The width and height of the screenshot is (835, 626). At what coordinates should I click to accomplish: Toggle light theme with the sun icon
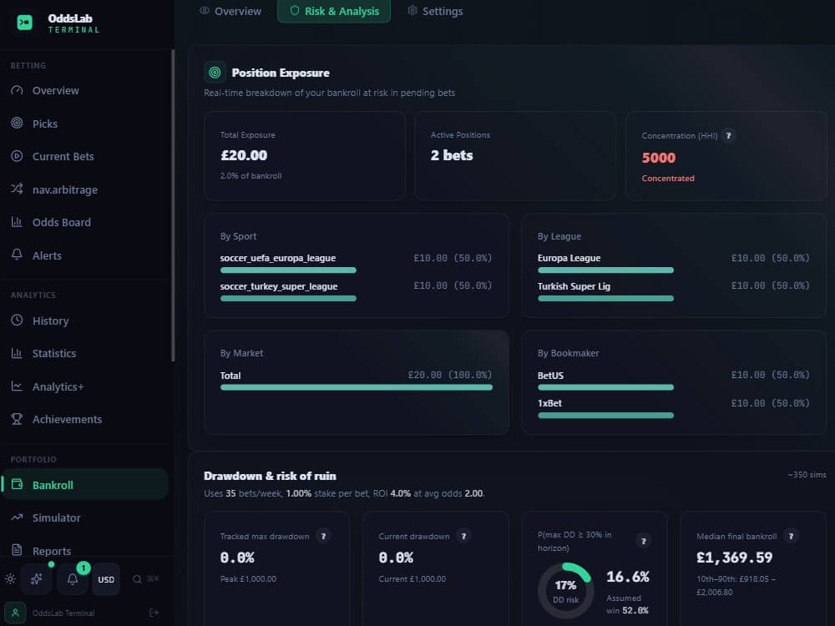click(x=10, y=579)
